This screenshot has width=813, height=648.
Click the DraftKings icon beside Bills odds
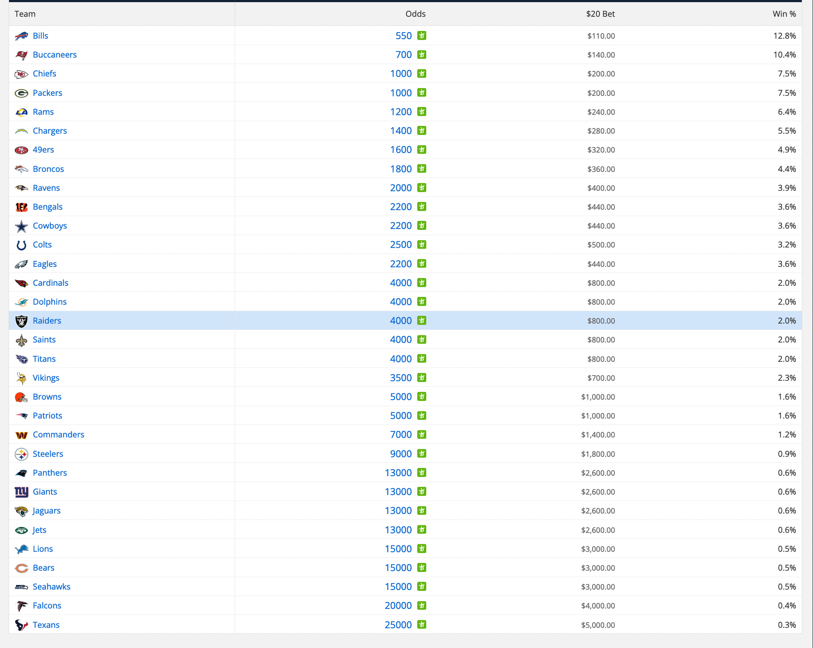coord(422,36)
